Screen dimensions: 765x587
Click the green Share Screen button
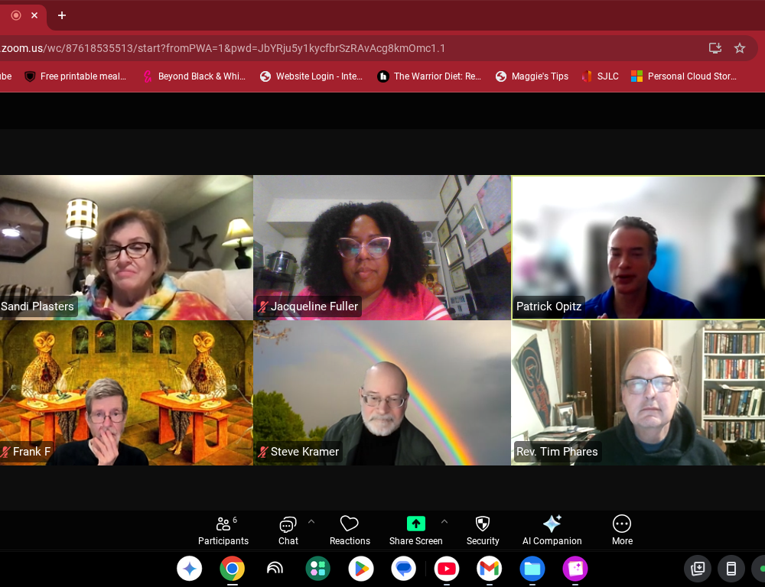tap(415, 530)
